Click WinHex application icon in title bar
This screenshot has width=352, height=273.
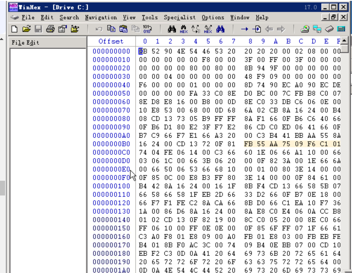tap(13, 7)
